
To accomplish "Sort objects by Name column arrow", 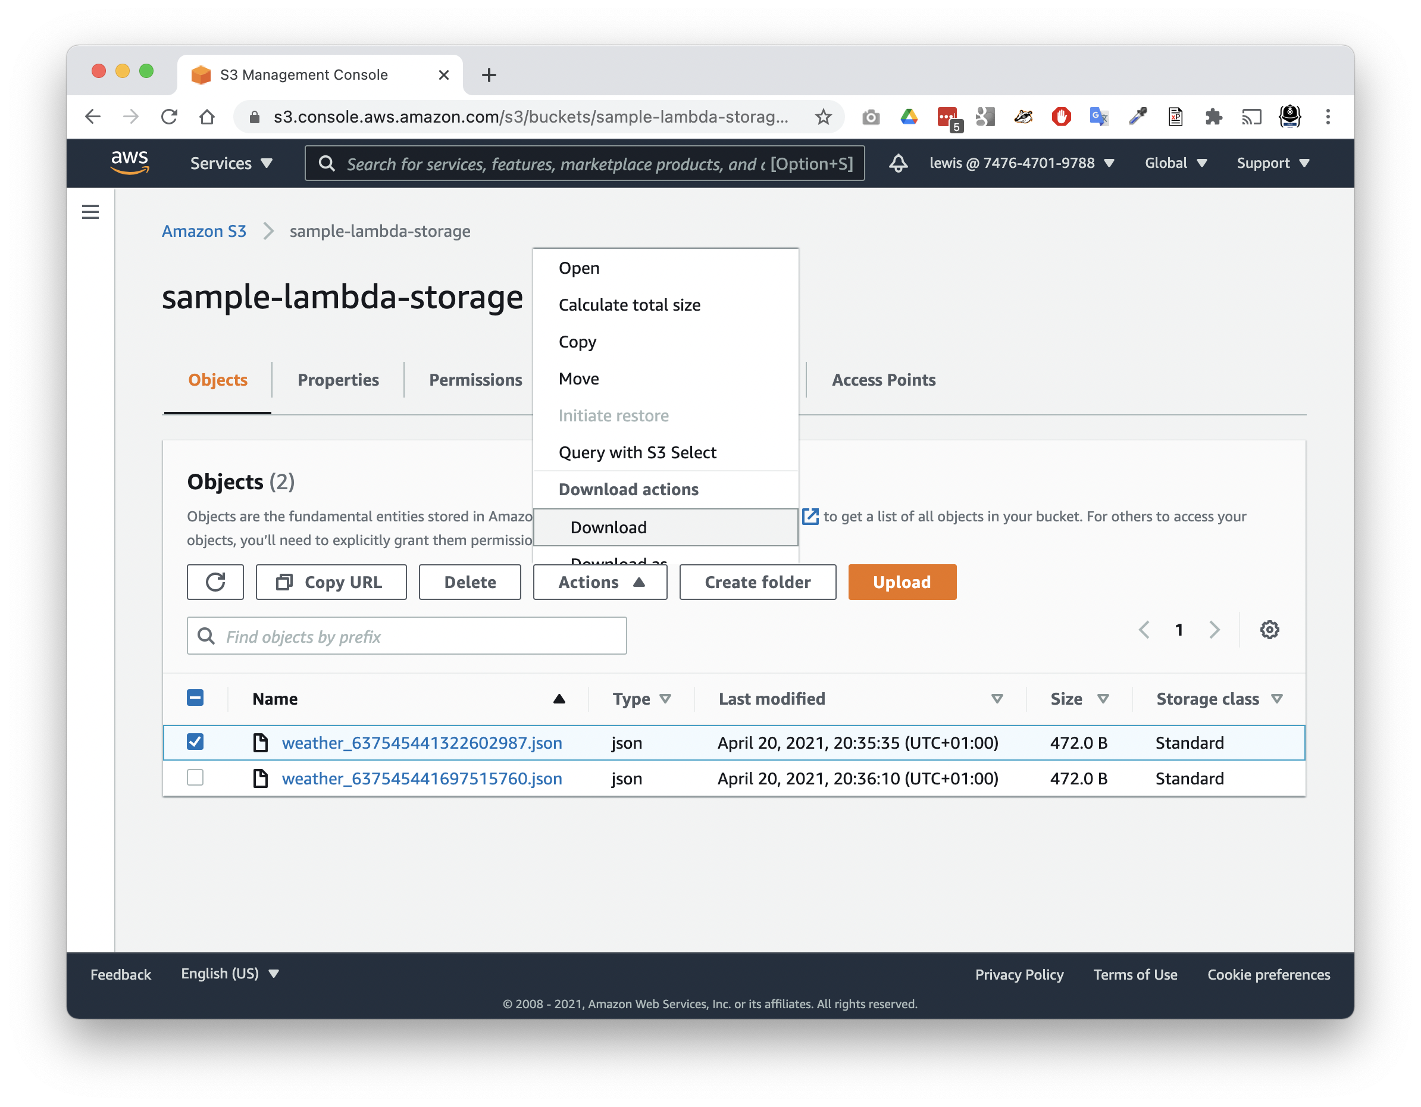I will click(x=559, y=699).
